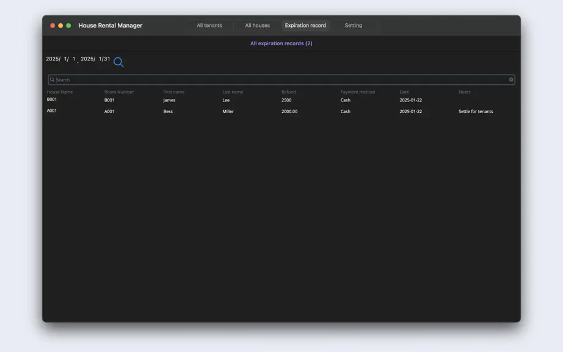Screen dimensions: 563x352
Task: Click the Last name column header
Action: 233,92
